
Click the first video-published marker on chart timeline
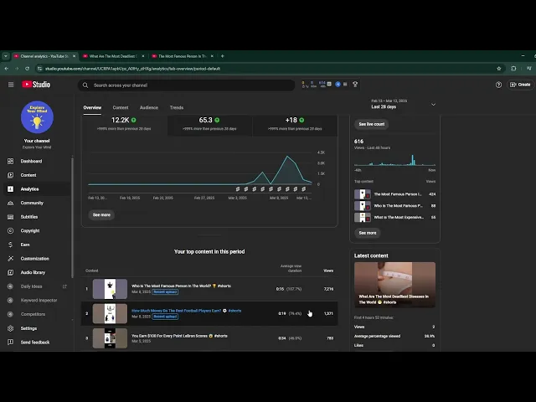(x=238, y=189)
